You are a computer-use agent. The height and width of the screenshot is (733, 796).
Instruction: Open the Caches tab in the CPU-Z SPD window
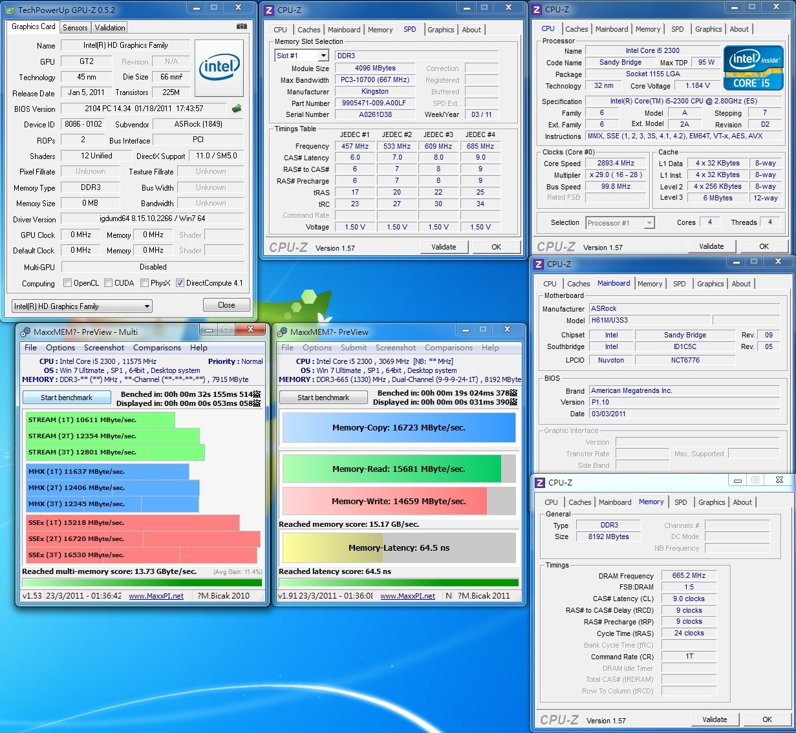(x=309, y=30)
